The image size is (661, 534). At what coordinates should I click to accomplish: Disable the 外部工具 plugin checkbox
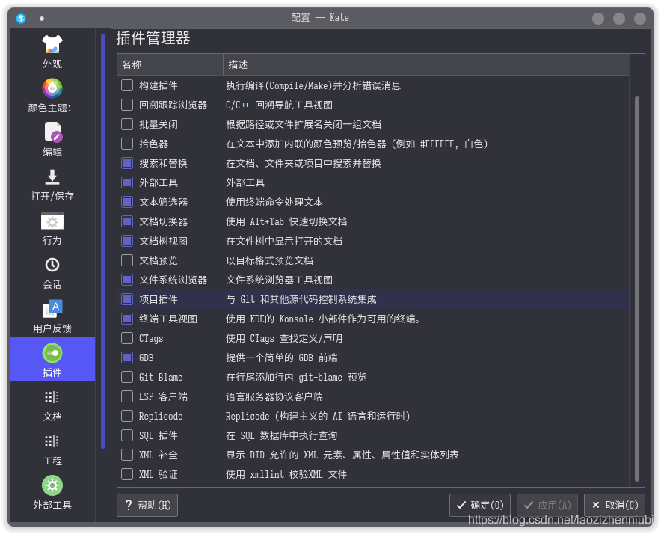pyautogui.click(x=127, y=182)
